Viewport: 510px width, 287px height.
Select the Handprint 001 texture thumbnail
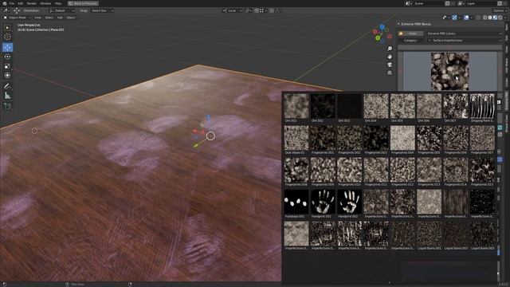[x=323, y=202]
